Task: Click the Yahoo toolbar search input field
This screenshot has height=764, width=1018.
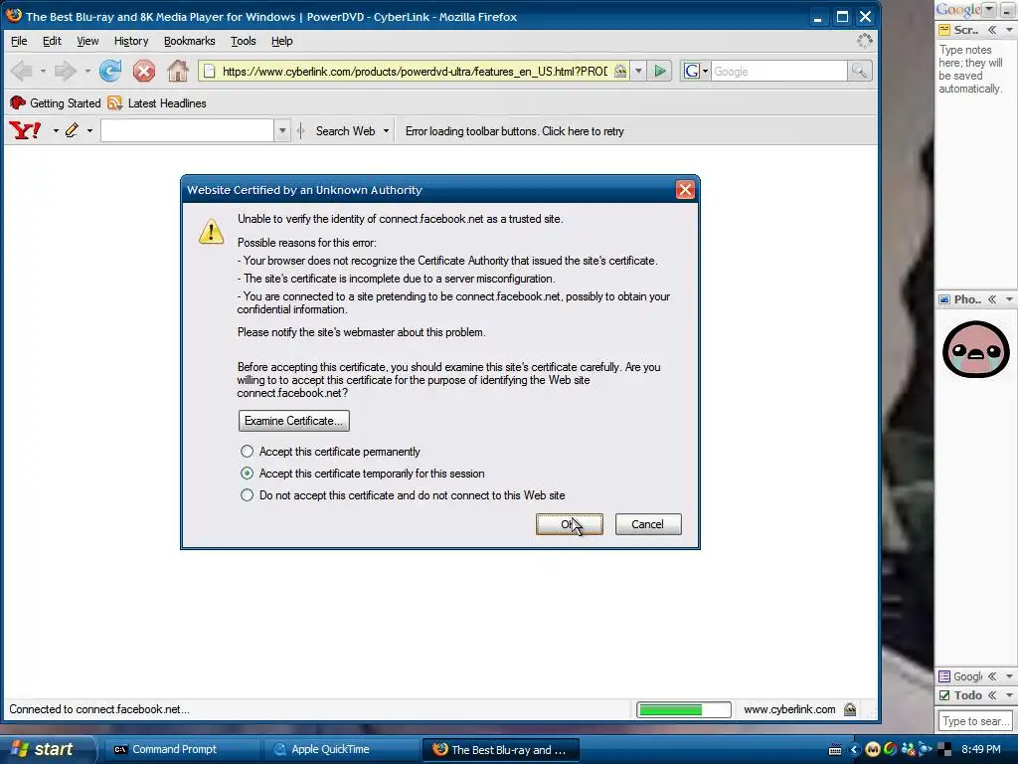Action: 187,130
